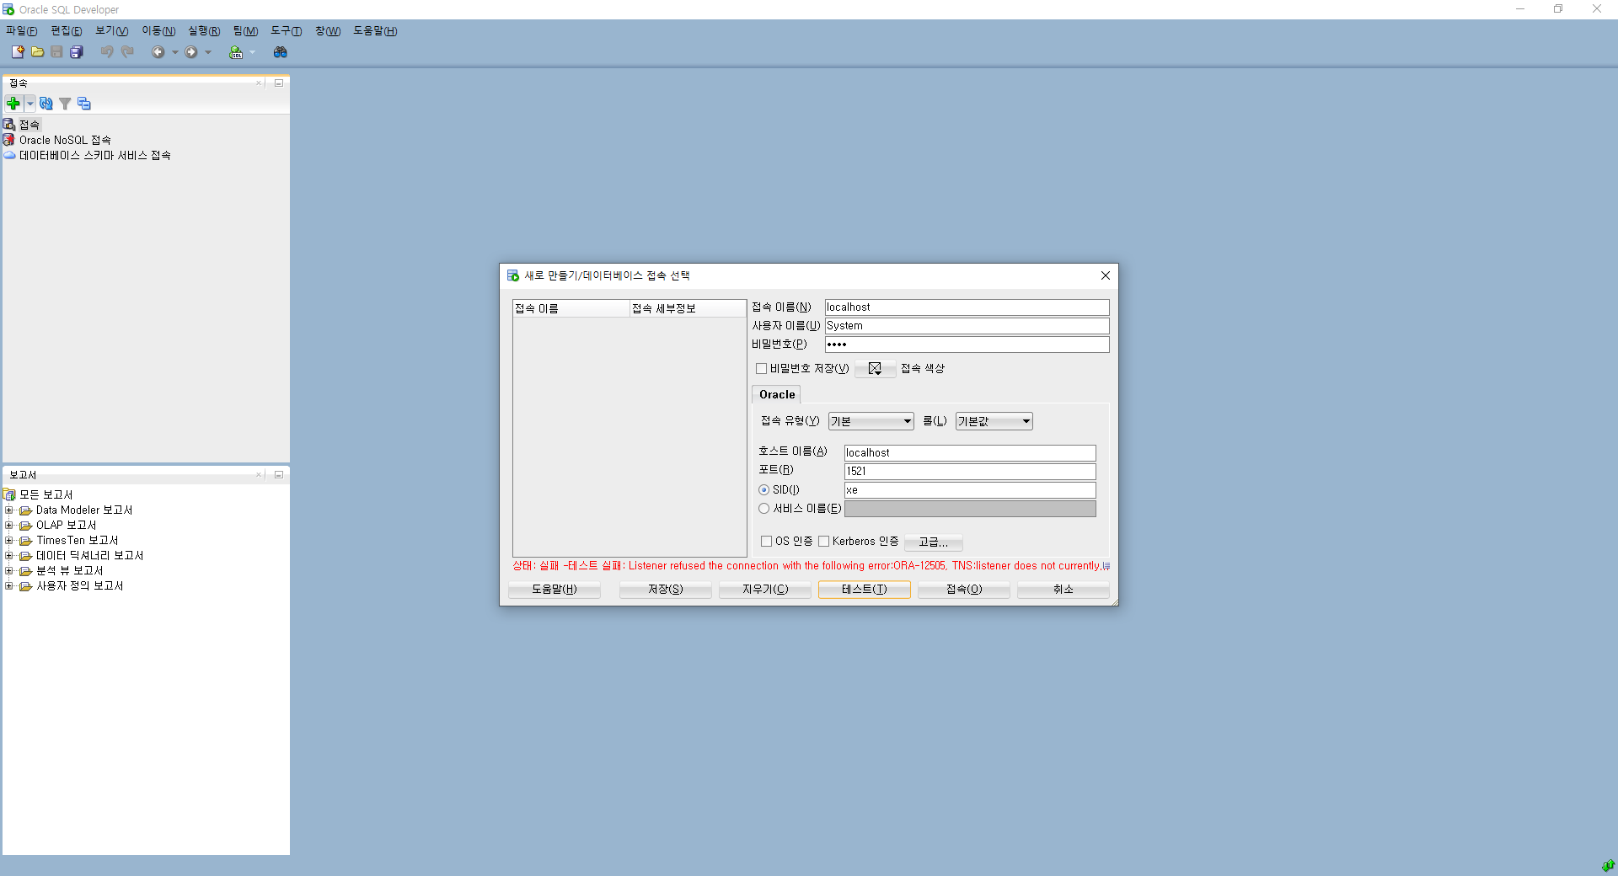Select the Oracle tab in dialog
Screen dimensions: 1618x876
click(x=776, y=394)
